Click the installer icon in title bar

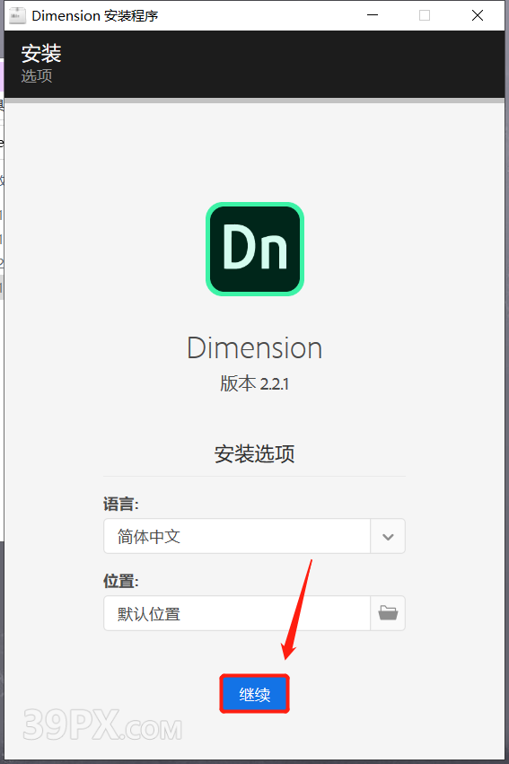pyautogui.click(x=18, y=15)
